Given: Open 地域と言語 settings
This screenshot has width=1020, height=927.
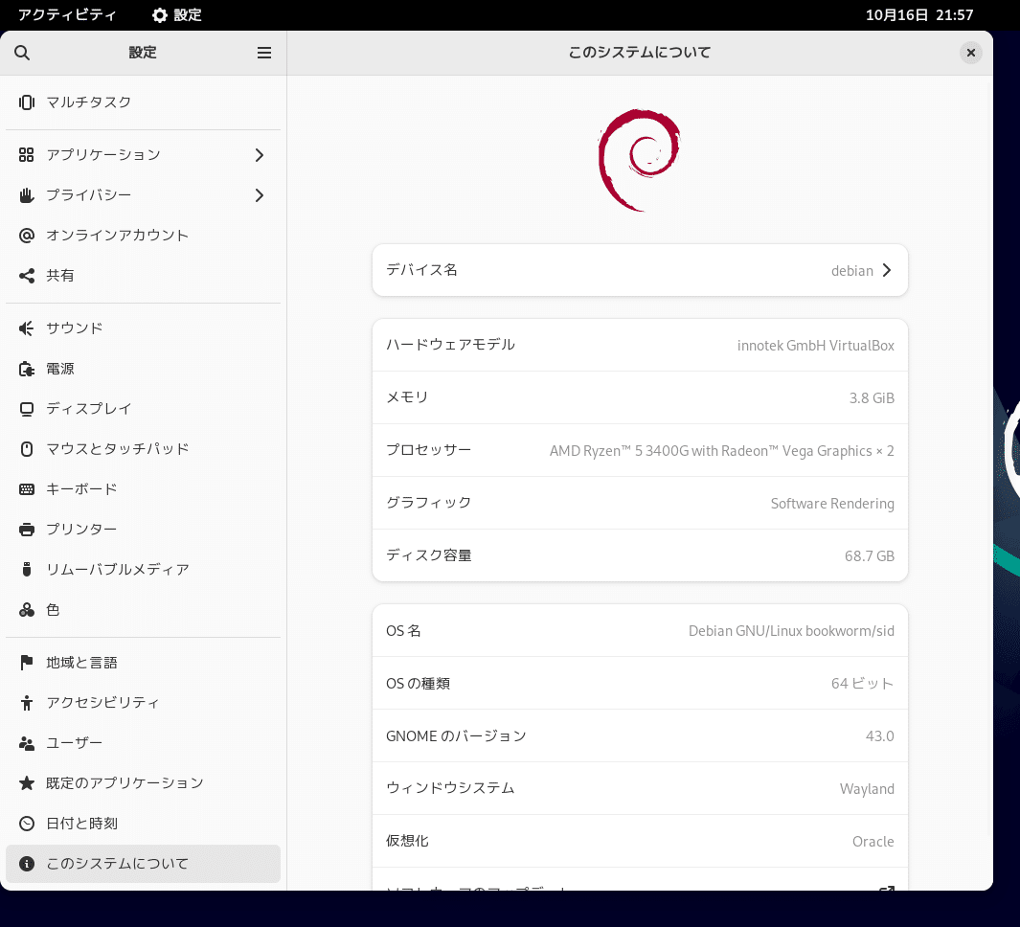Looking at the screenshot, I should [143, 663].
